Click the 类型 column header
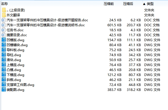The width and height of the screenshot is (168, 110). [150, 4]
